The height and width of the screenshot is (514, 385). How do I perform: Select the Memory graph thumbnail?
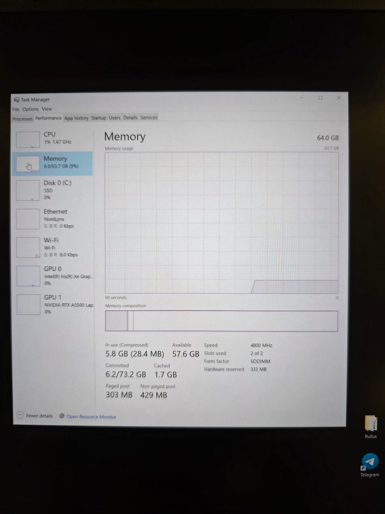tap(28, 164)
